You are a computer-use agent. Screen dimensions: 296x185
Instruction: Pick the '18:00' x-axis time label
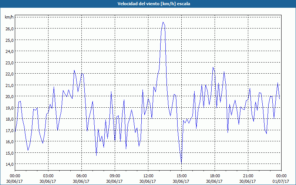click(215, 176)
